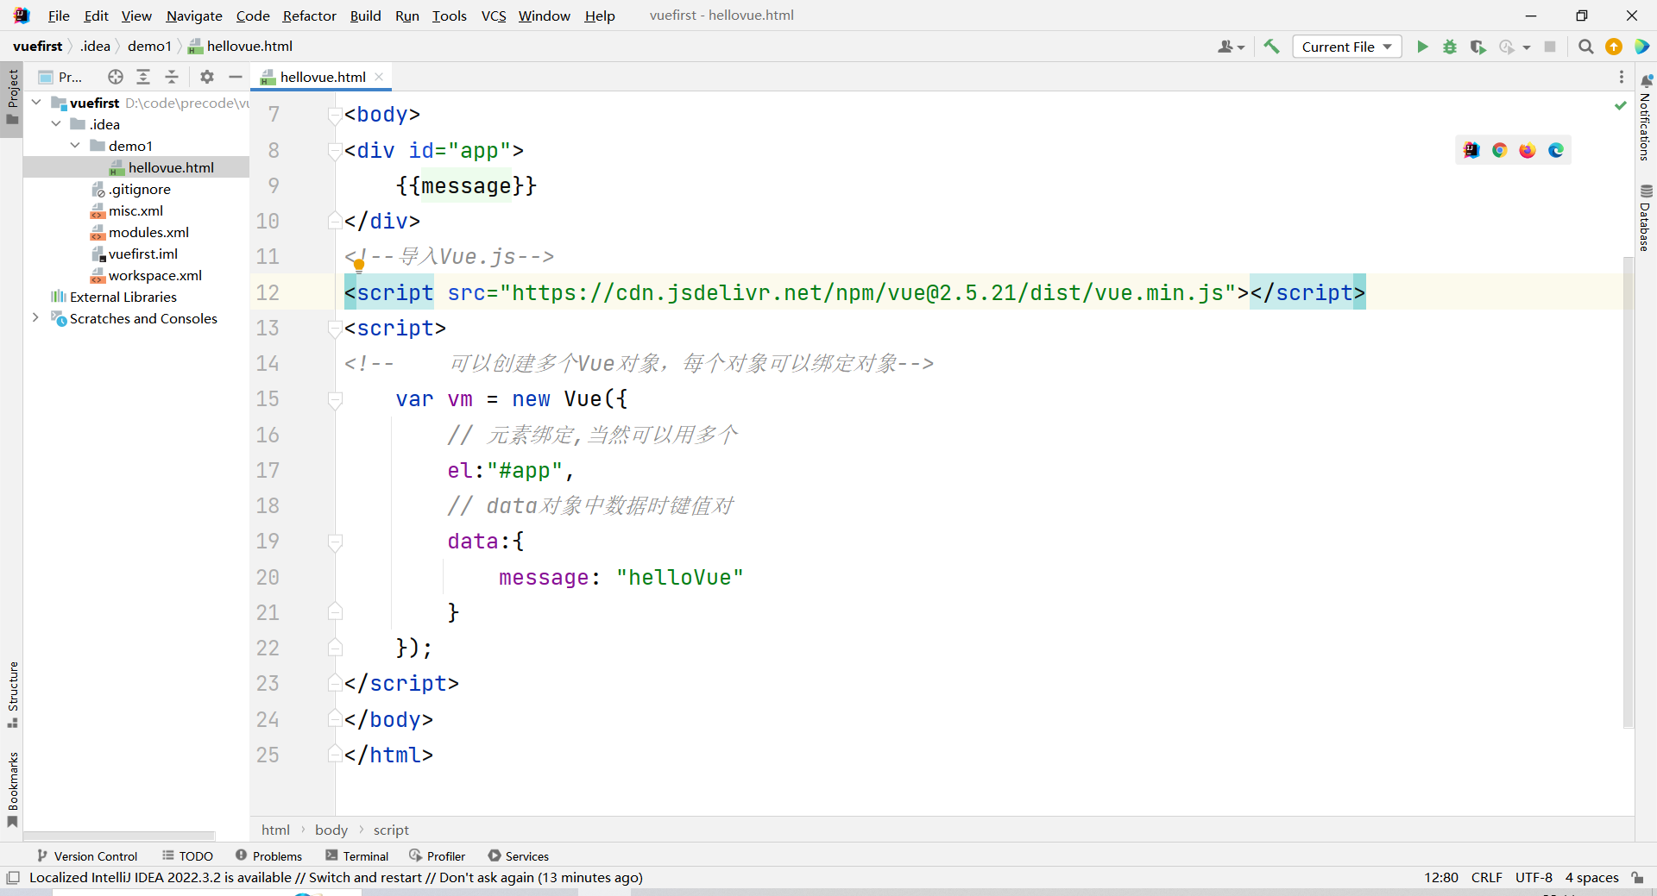Click the green inspection checkmark
The image size is (1657, 896).
click(1620, 105)
